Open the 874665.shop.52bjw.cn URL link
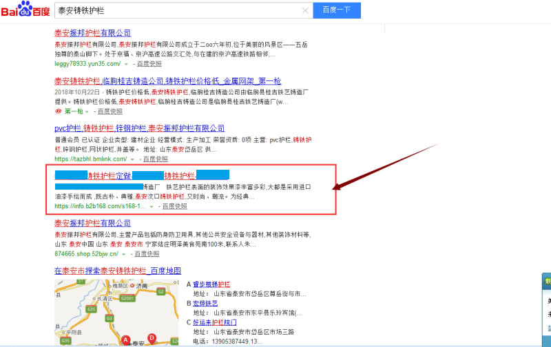Image resolution: width=551 pixels, height=347 pixels. [87, 254]
